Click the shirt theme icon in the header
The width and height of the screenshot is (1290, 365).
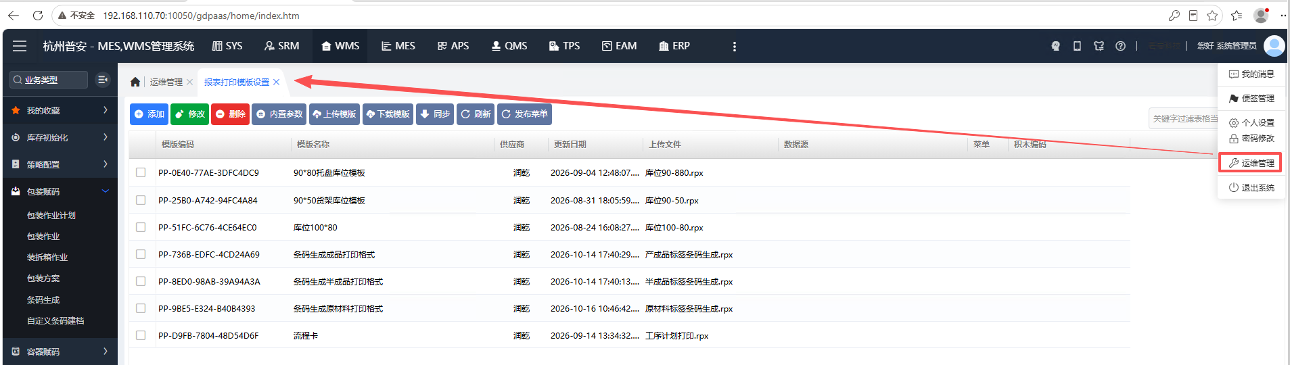click(x=1099, y=46)
